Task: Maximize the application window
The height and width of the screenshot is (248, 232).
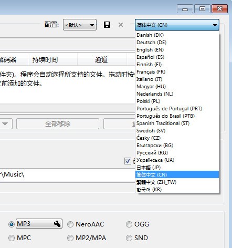Action: click(202, 9)
